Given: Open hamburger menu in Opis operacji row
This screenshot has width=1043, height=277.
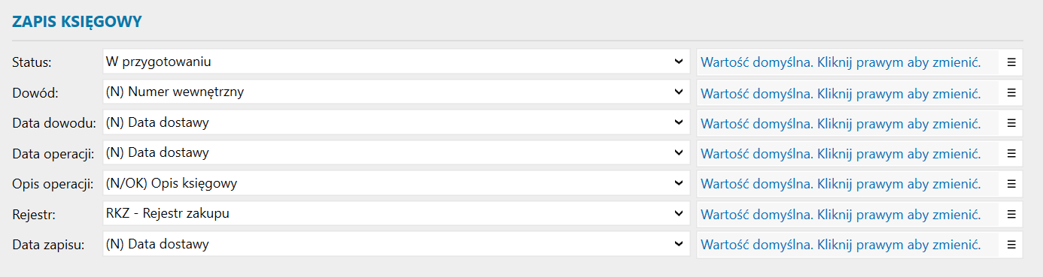Looking at the screenshot, I should [1011, 183].
